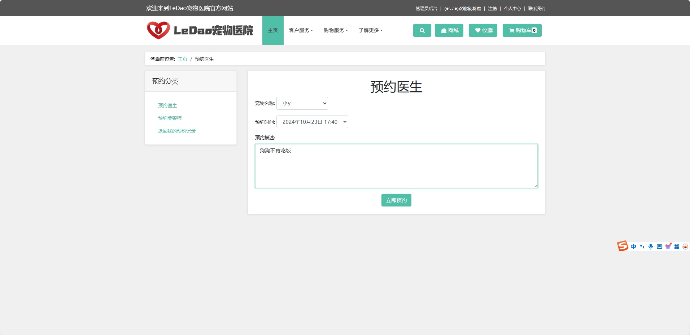The width and height of the screenshot is (690, 335).
Task: Expand the 购物服务 dropdown menu
Action: 335,30
